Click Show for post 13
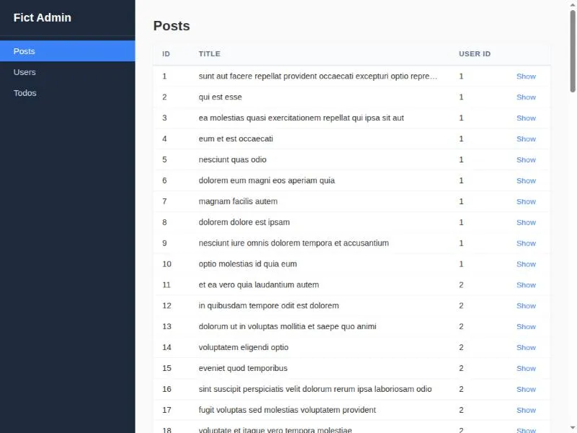Viewport: 577px width, 433px height. point(526,327)
